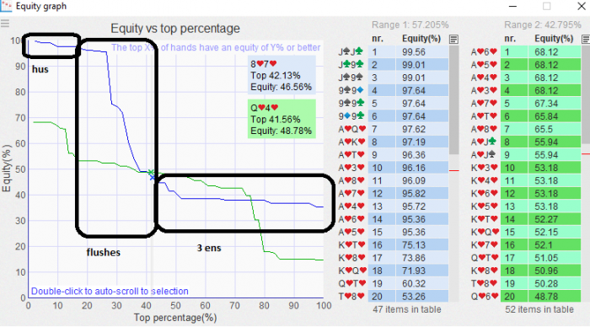The height and width of the screenshot is (327, 590).
Task: Click 'Double-click to auto-scroll to selection' hint
Action: pyautogui.click(x=110, y=292)
